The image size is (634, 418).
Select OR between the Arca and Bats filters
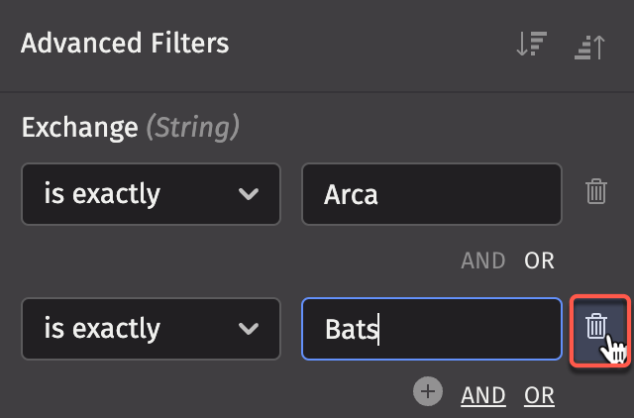[x=540, y=261]
